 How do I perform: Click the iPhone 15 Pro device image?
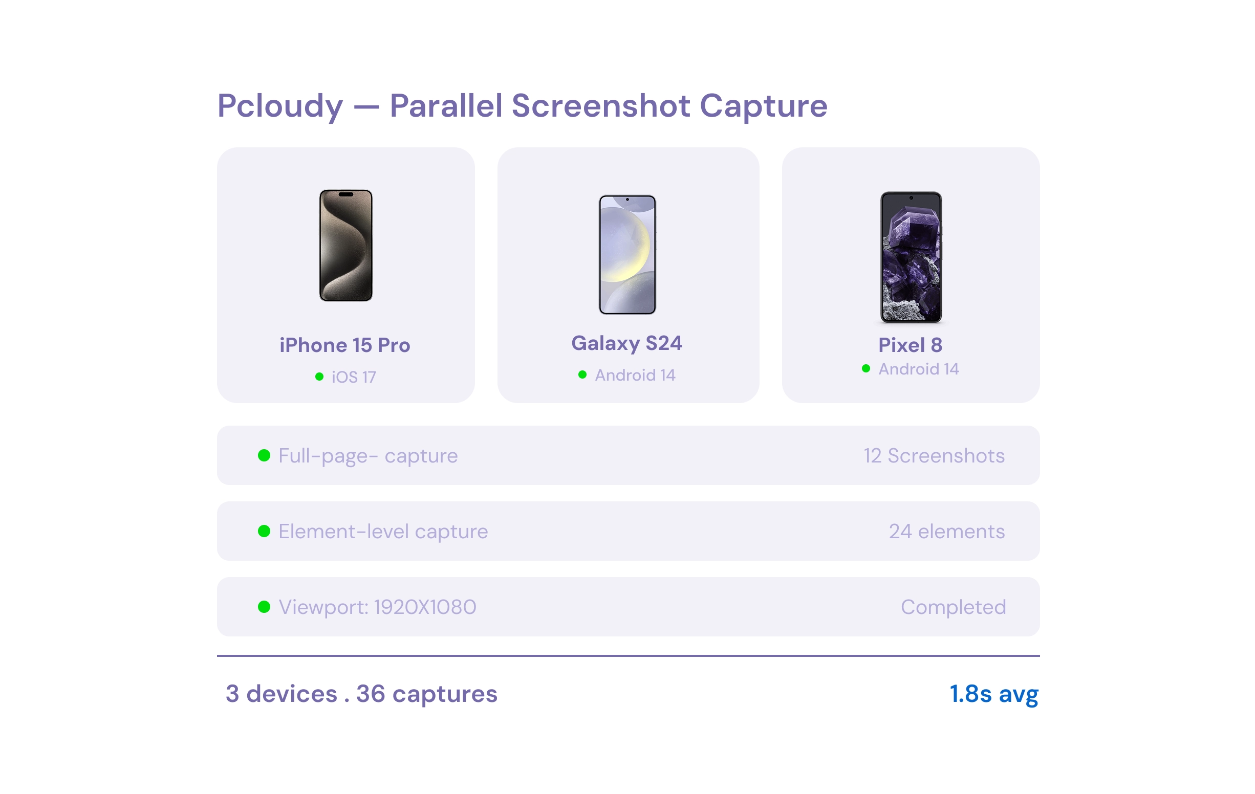pyautogui.click(x=346, y=246)
